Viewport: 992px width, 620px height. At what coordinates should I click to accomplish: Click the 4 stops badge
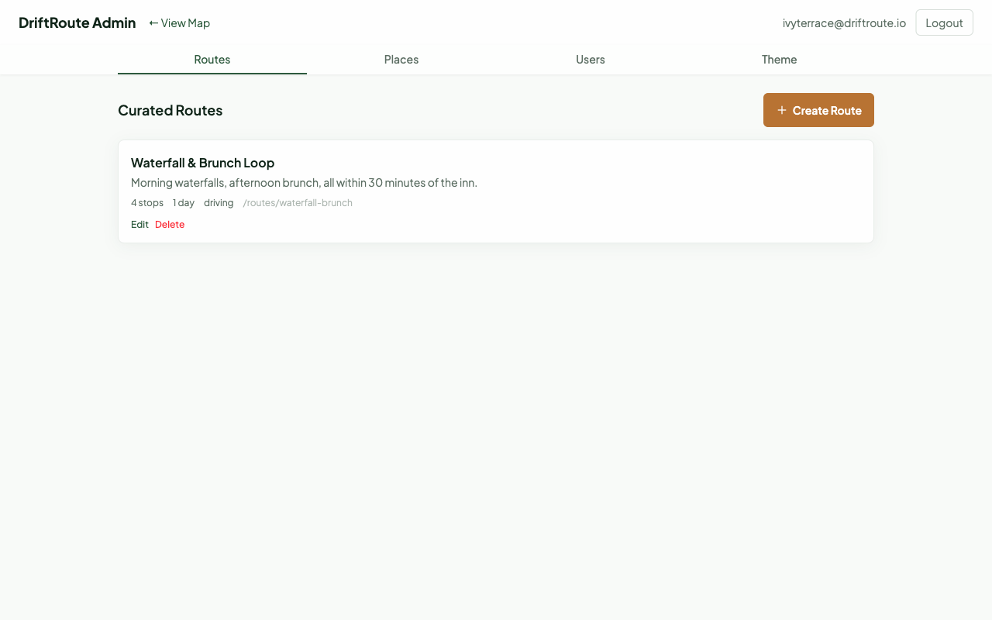click(x=147, y=202)
